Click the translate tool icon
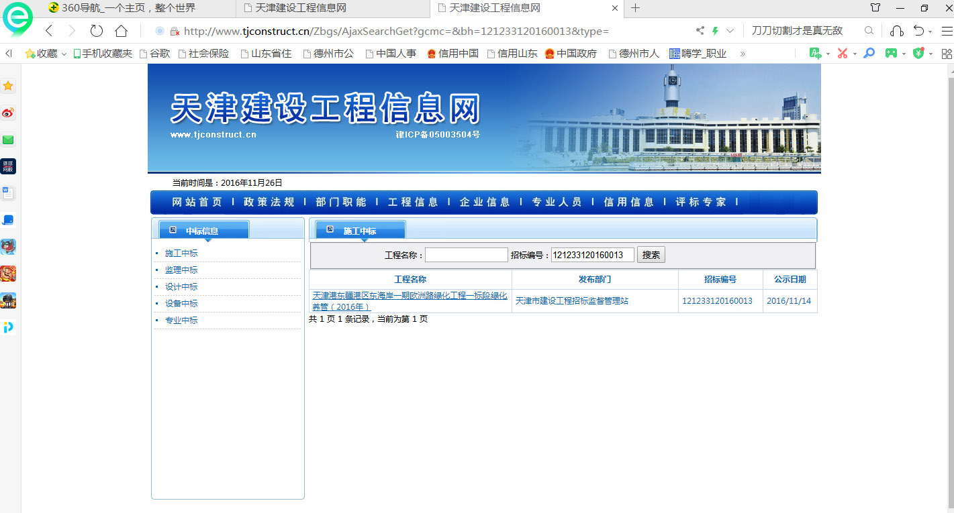Screen dimensions: 954x513 815,53
